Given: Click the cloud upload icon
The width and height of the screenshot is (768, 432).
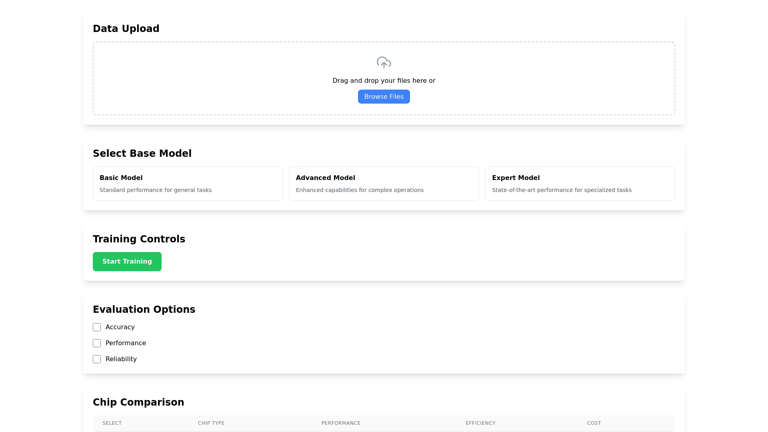Looking at the screenshot, I should [x=384, y=62].
